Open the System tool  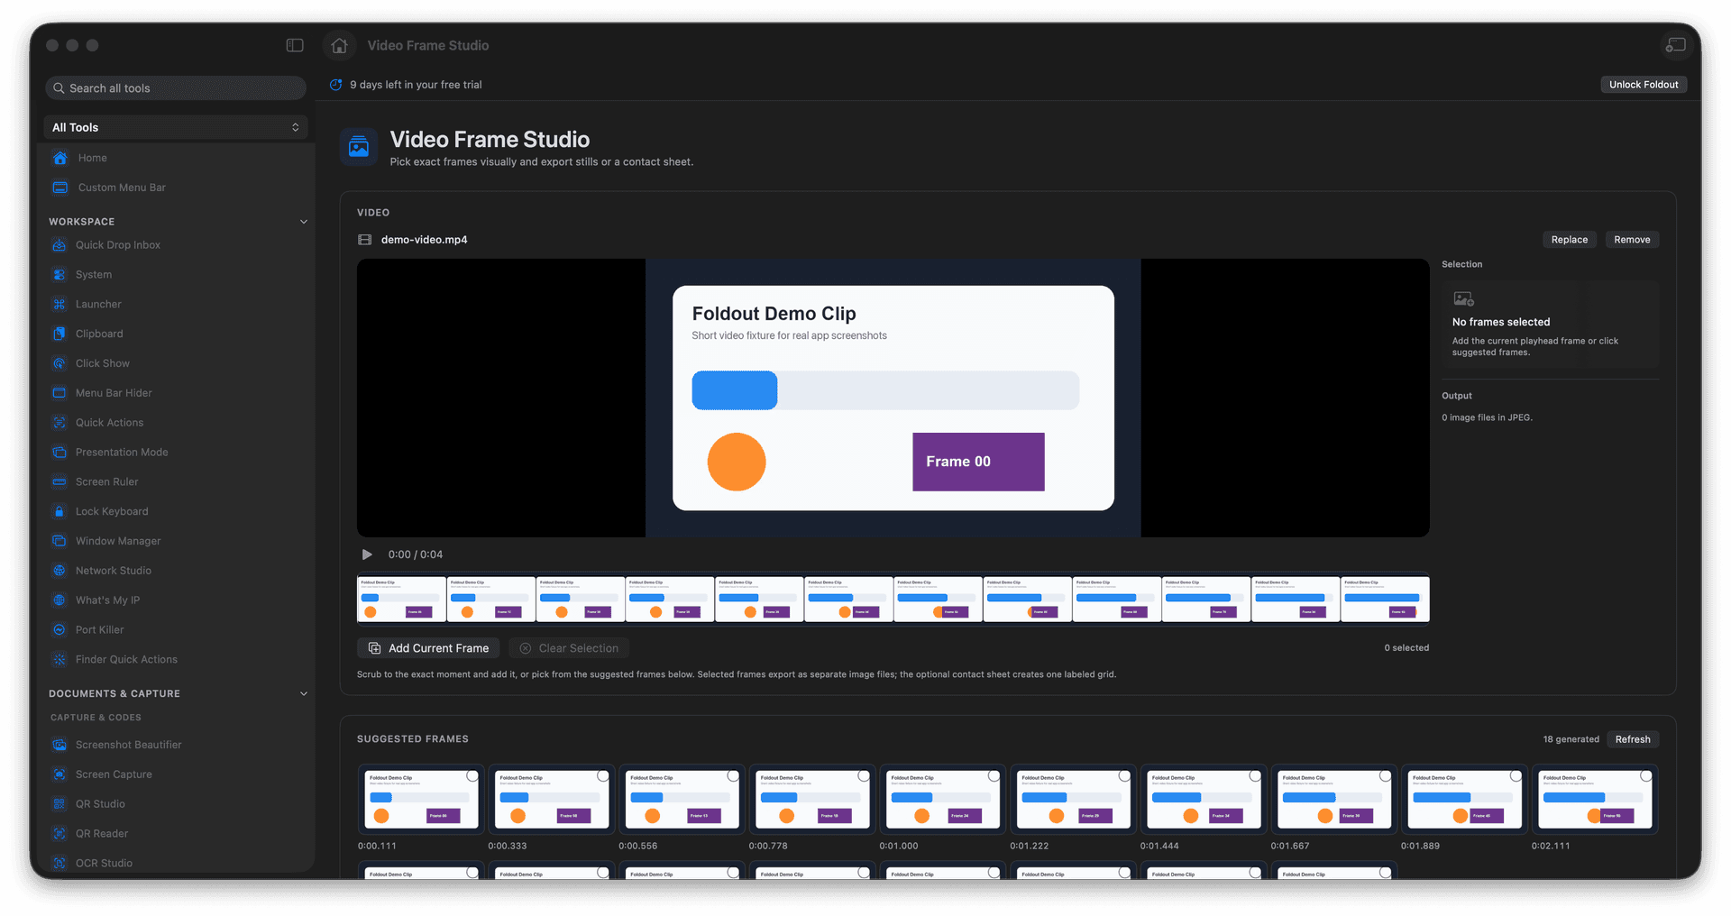[x=176, y=275]
